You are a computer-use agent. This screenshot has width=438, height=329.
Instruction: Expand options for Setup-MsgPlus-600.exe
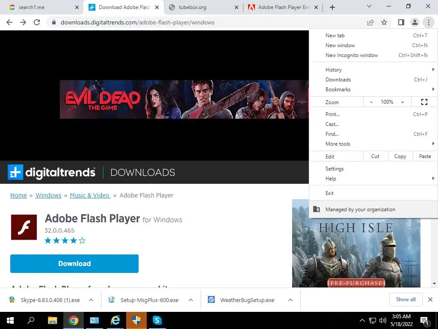[x=191, y=300]
